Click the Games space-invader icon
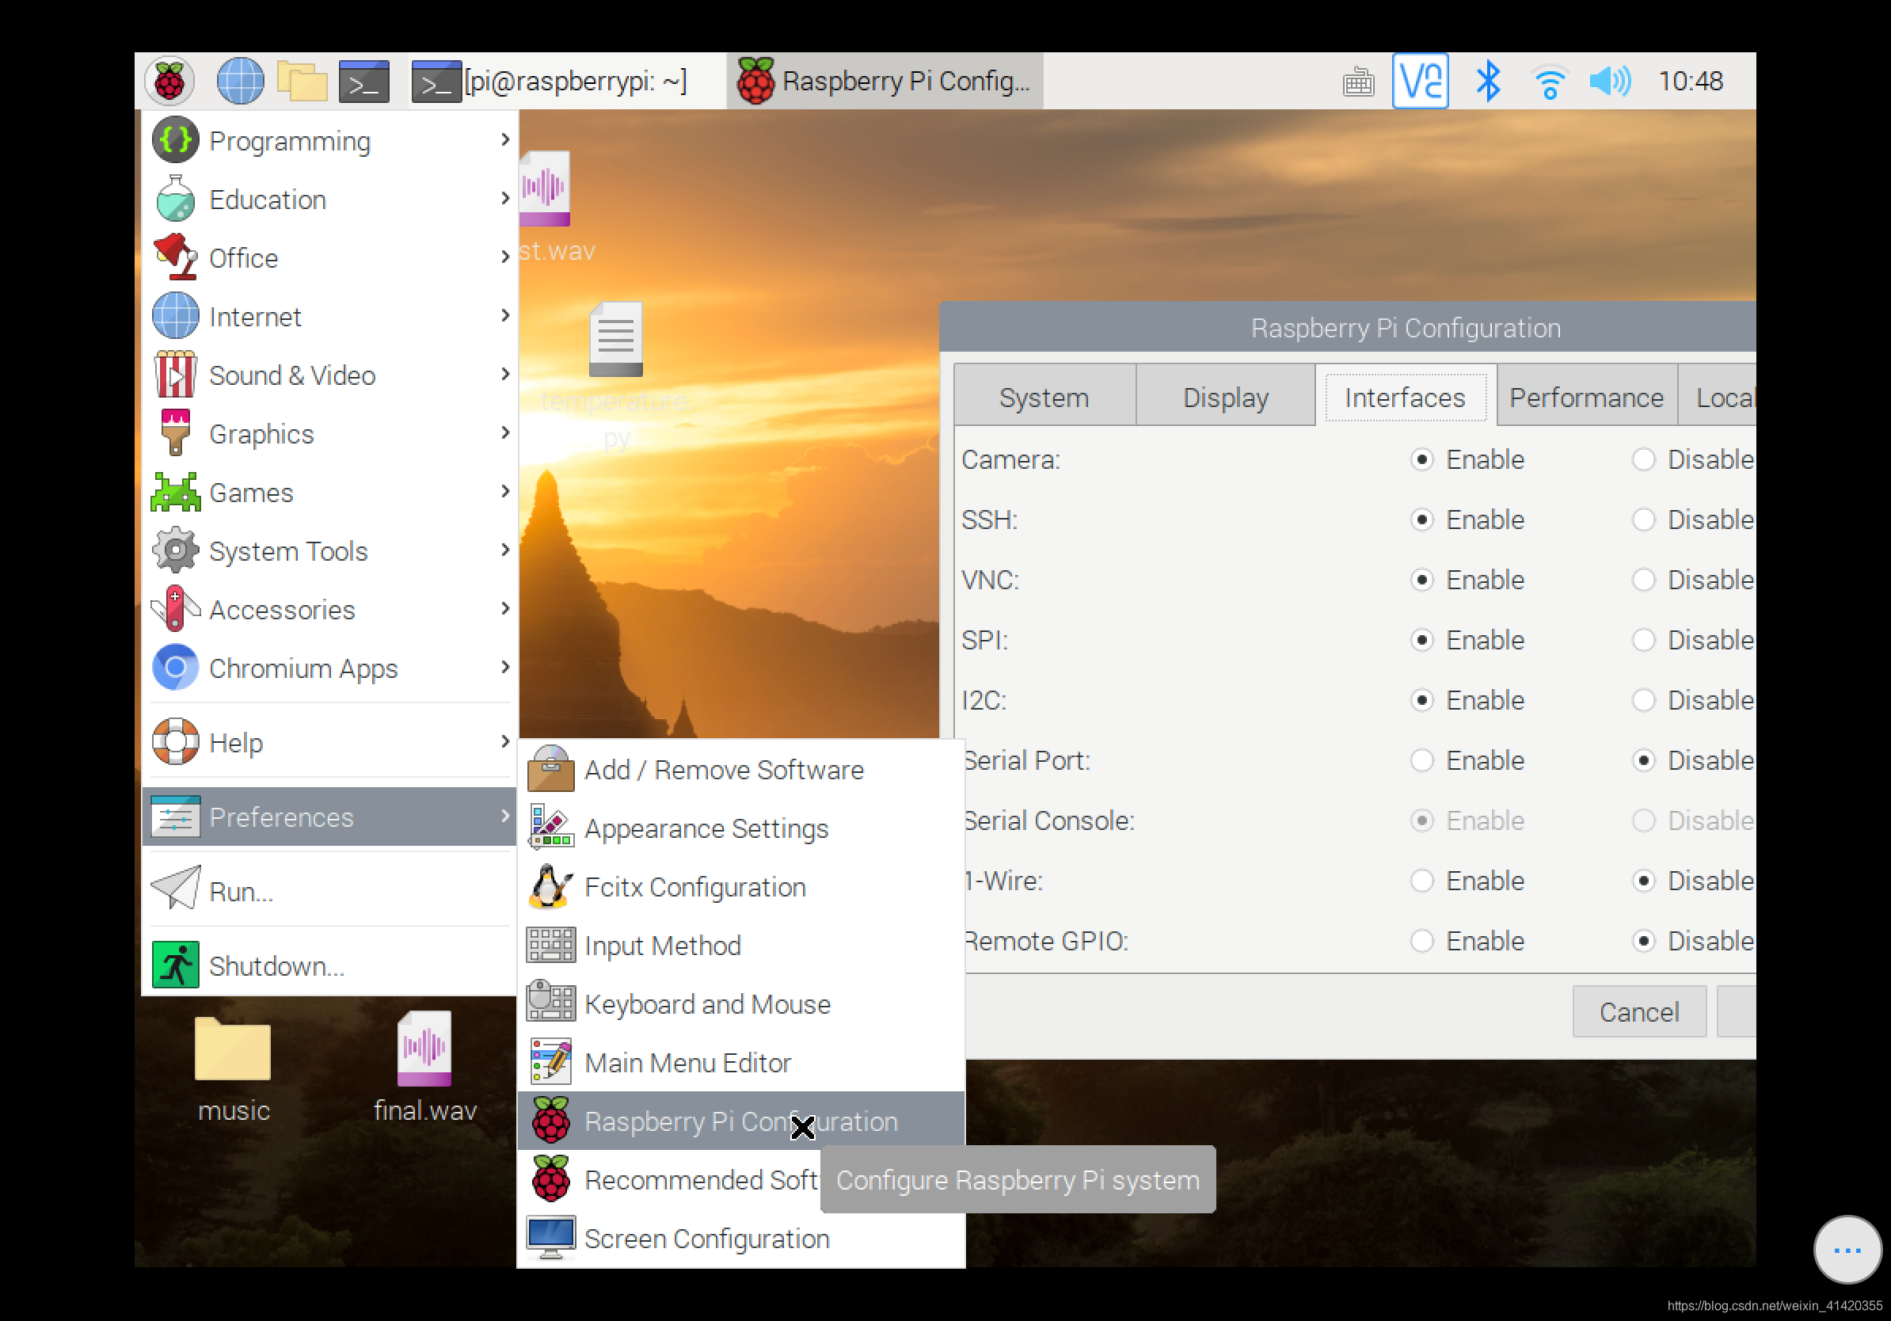The width and height of the screenshot is (1891, 1321). (x=176, y=492)
